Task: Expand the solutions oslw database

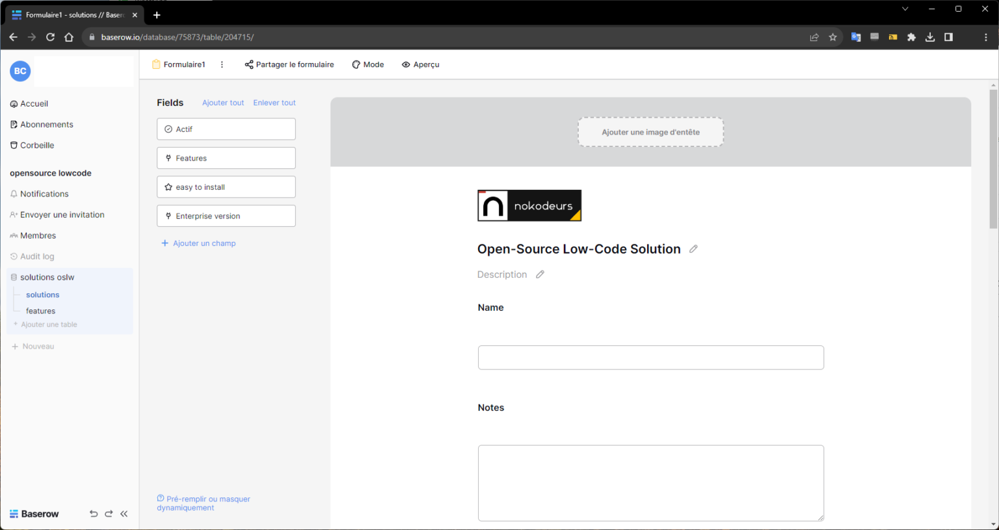Action: pos(47,277)
